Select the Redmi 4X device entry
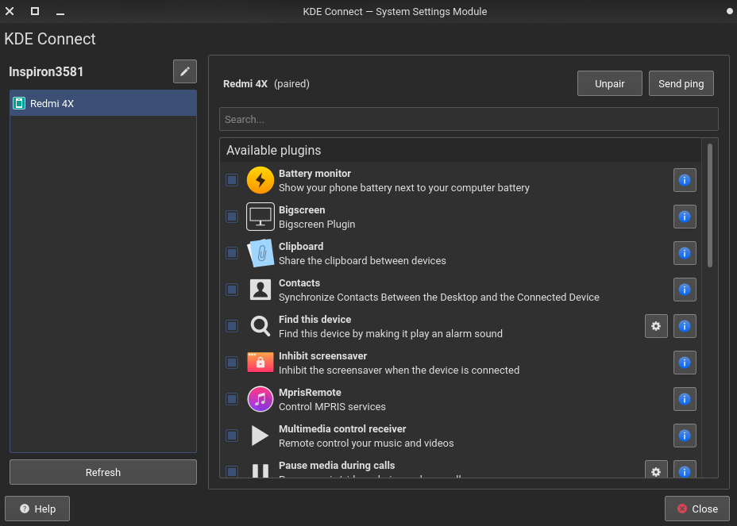 pos(103,103)
